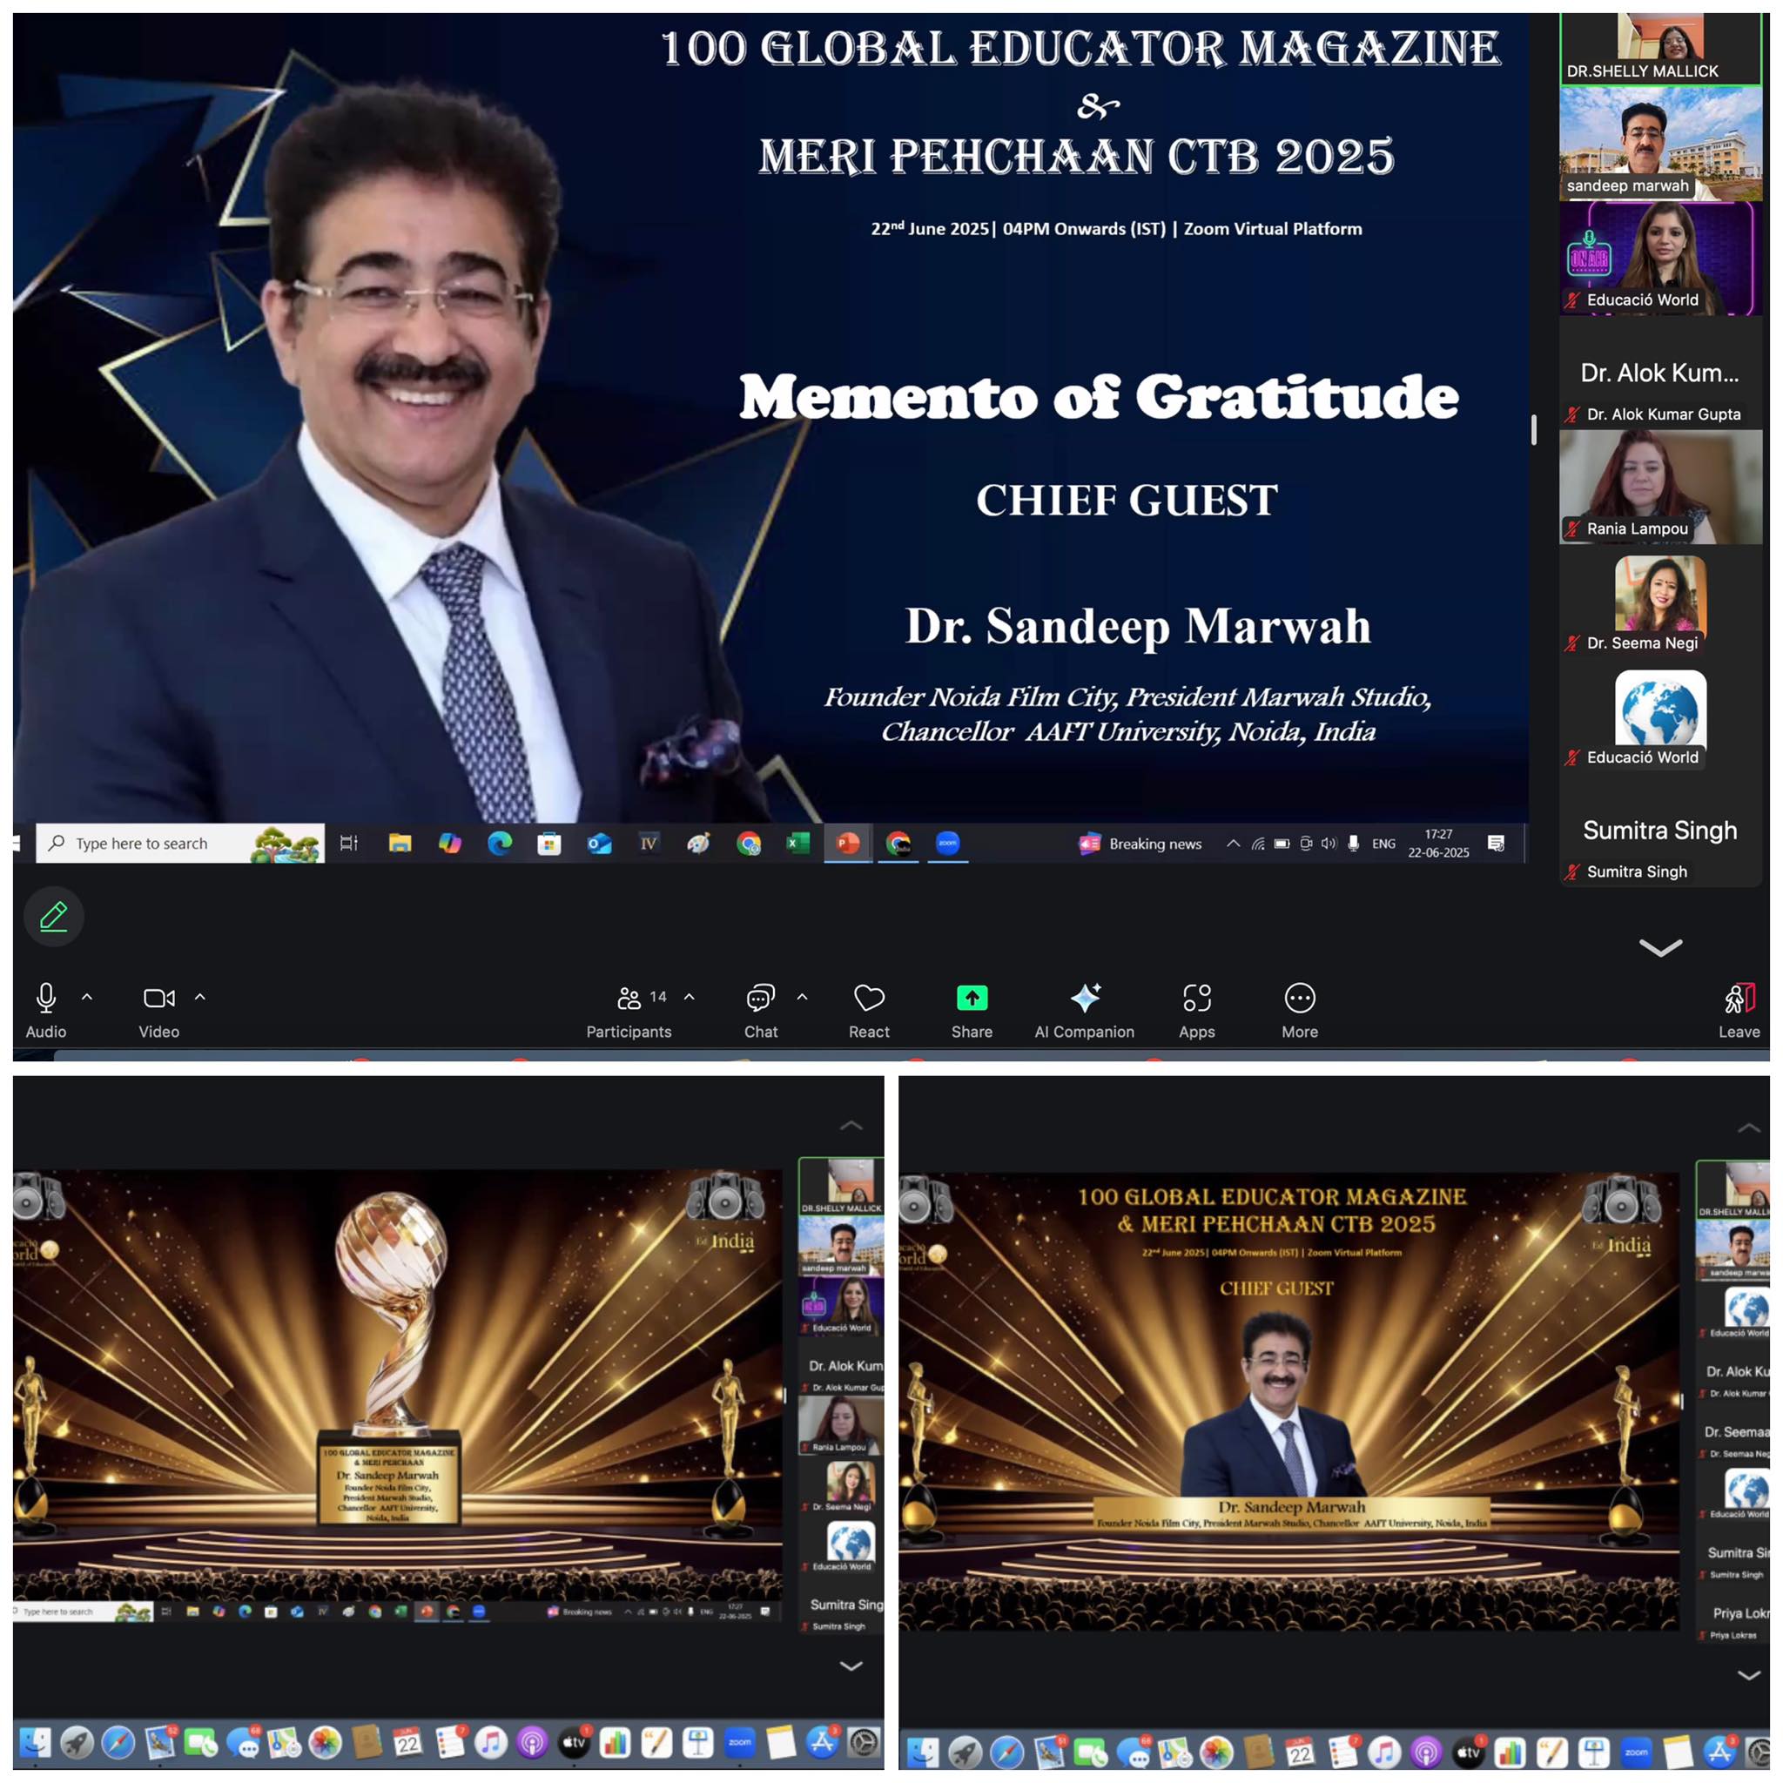Click the React heart icon
The image size is (1783, 1783).
coord(868,999)
